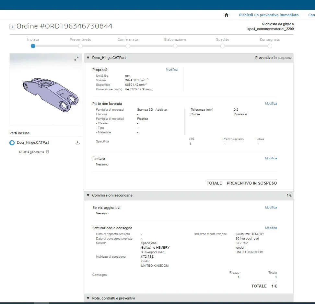Click the Spedito step circle
This screenshot has height=304, width=315.
[223, 46]
